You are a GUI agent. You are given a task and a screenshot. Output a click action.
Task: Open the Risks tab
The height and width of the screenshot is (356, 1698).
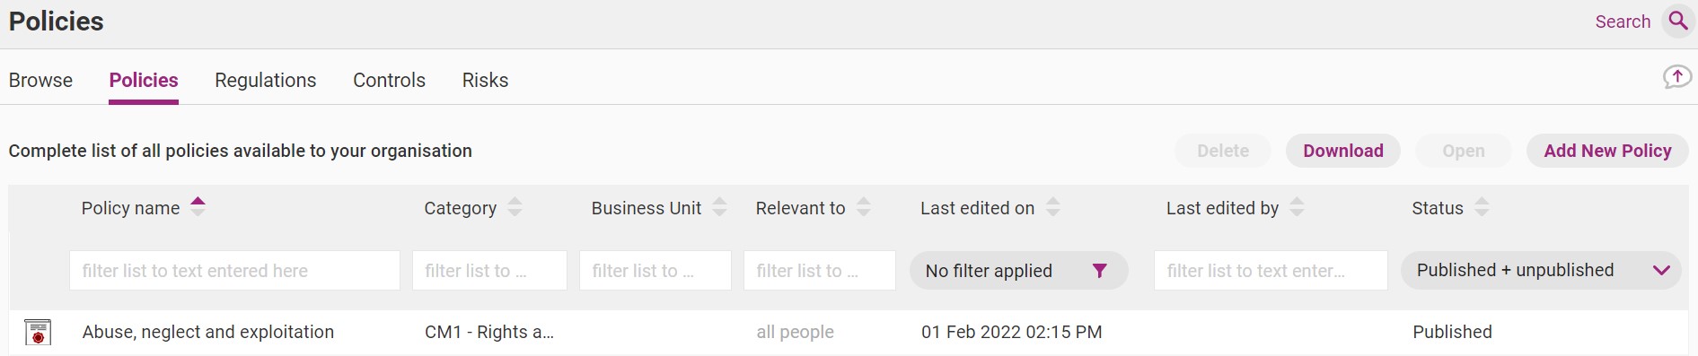pyautogui.click(x=485, y=80)
